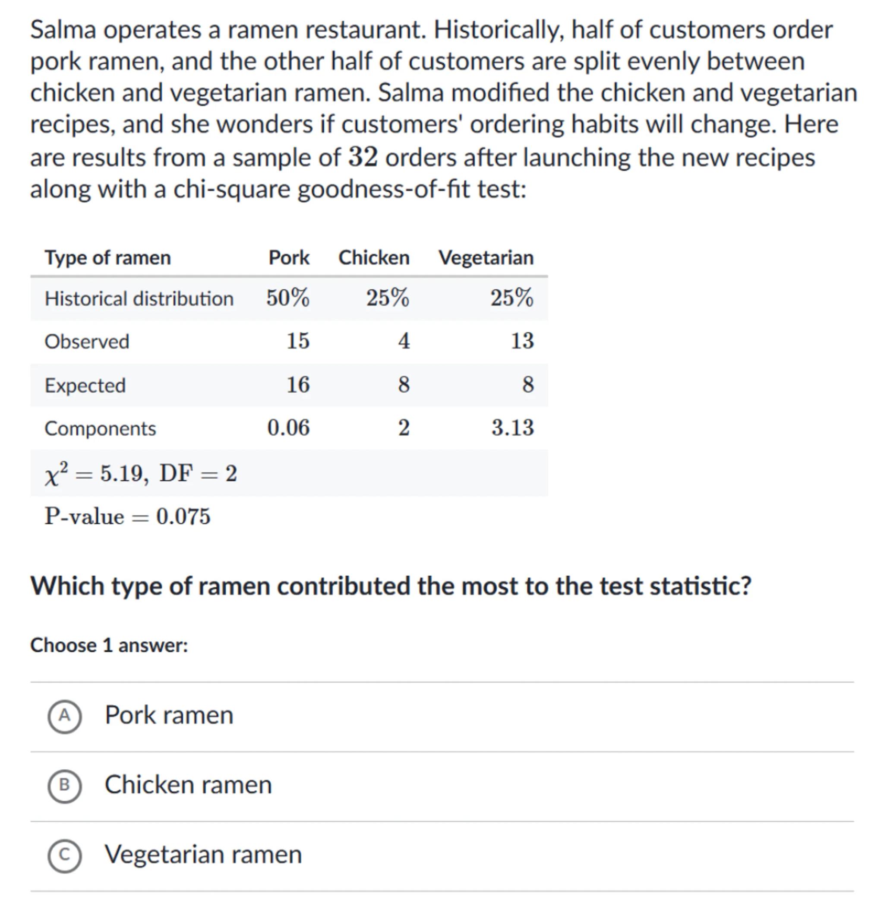Image resolution: width=884 pixels, height=897 pixels.
Task: Pick the circle C radio for Vegetarian ramen
Action: (x=64, y=855)
